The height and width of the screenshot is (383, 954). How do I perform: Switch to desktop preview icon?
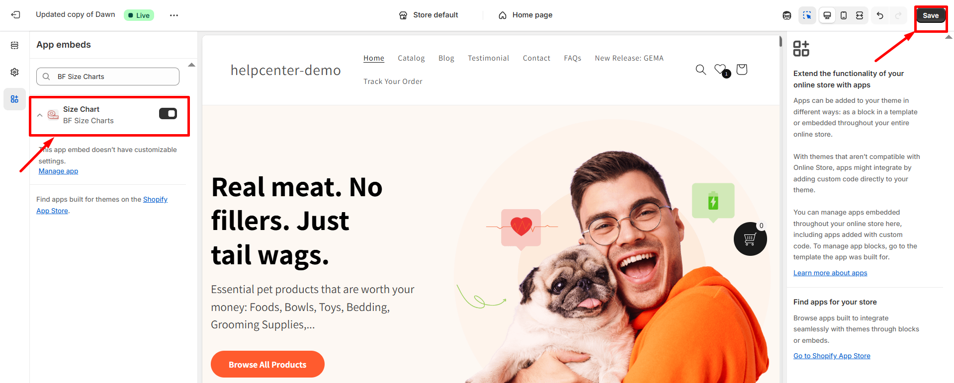827,15
